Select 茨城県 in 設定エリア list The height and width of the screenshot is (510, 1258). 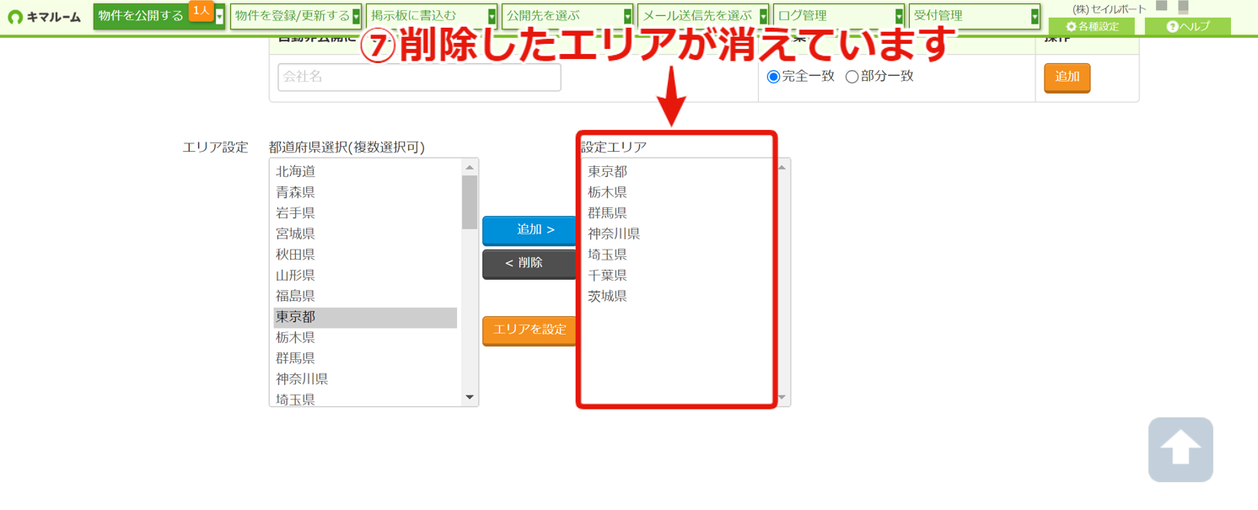pos(677,296)
